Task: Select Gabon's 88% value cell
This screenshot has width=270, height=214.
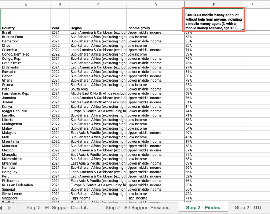Action: tap(214, 76)
